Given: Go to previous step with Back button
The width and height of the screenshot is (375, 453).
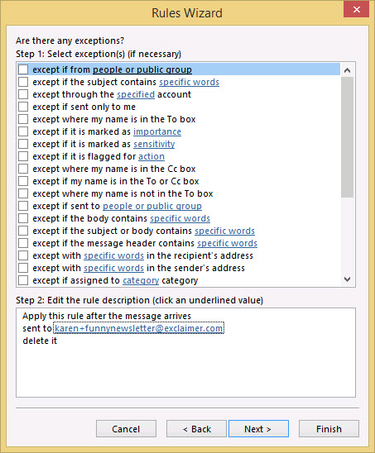Looking at the screenshot, I should coord(196,429).
